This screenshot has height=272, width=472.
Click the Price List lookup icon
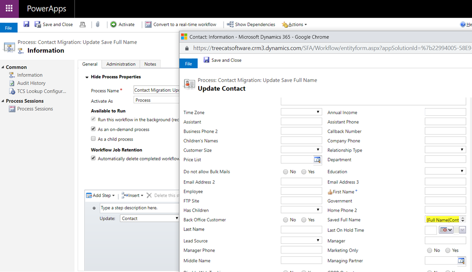(x=317, y=160)
